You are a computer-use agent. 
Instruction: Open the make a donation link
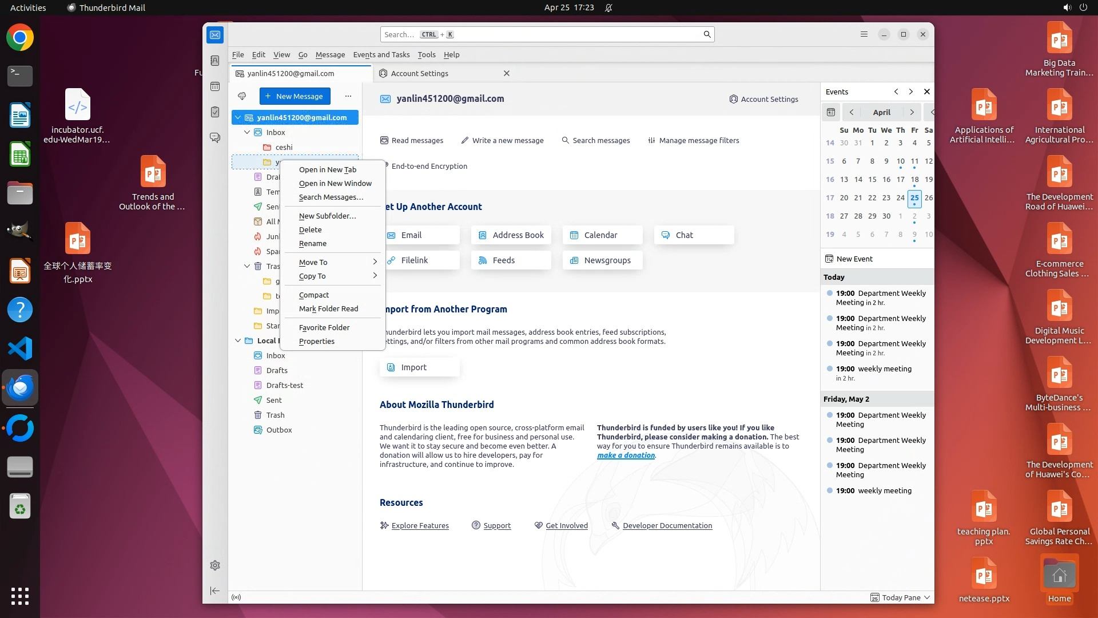[626, 455]
